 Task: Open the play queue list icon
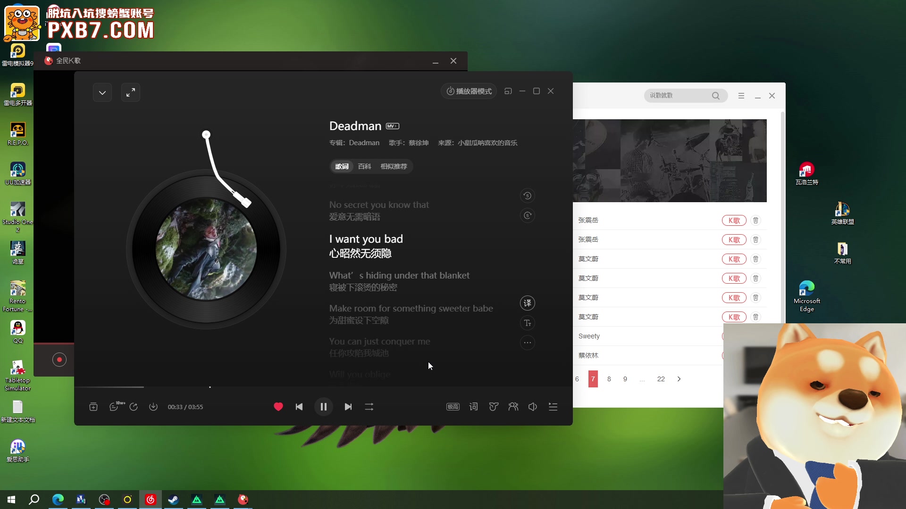pyautogui.click(x=553, y=407)
